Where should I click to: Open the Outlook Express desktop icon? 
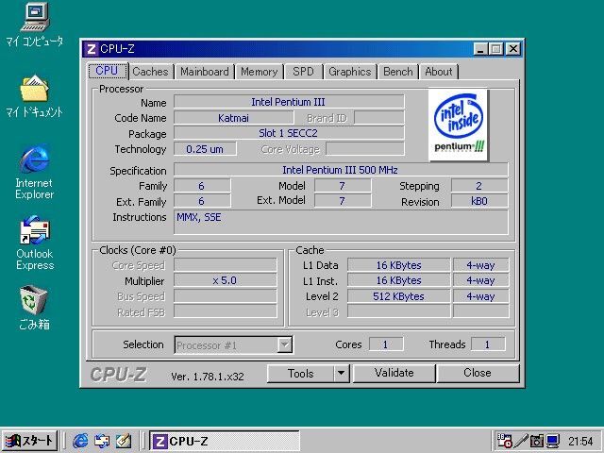pos(34,230)
